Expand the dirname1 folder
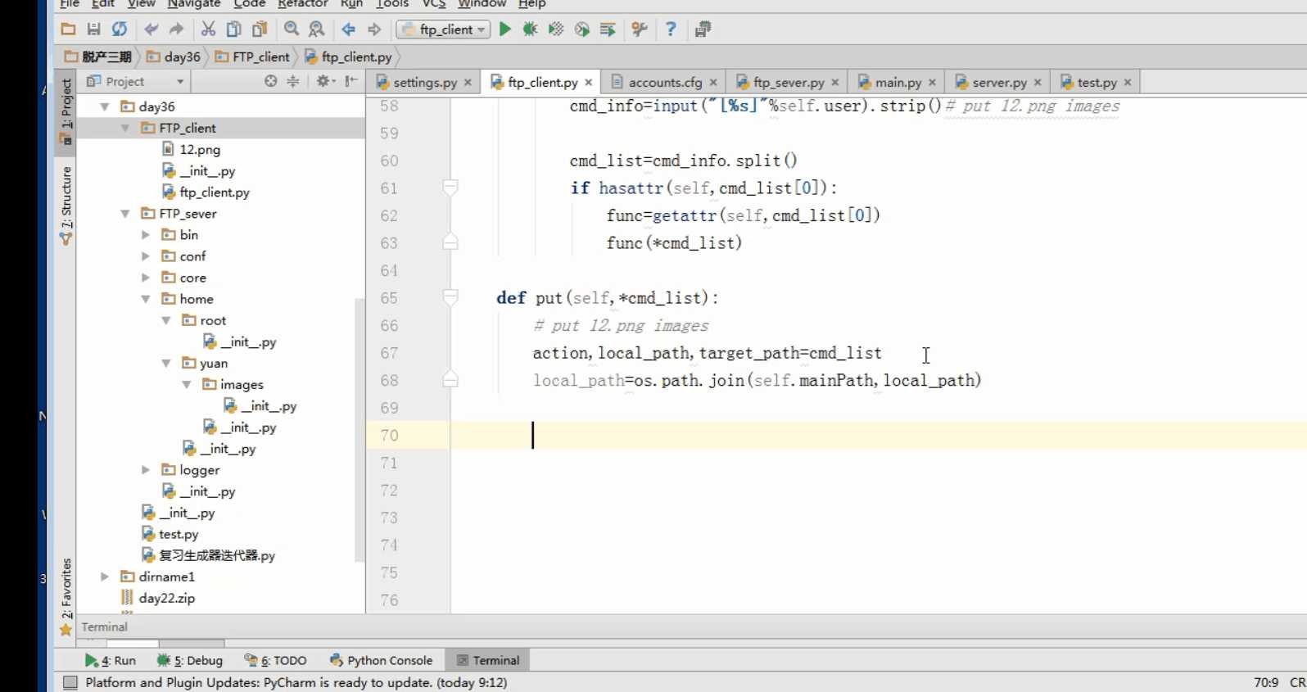Image resolution: width=1307 pixels, height=692 pixels. (105, 577)
